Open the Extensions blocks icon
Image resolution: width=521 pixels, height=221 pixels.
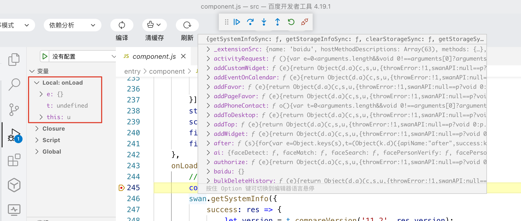tap(14, 160)
